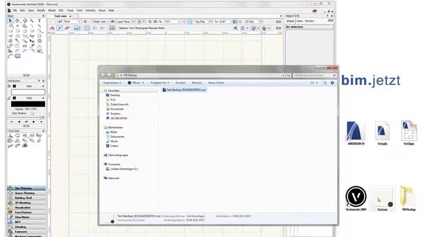422x237 pixels.
Task: Click the Explorer search field
Action: 315,76
